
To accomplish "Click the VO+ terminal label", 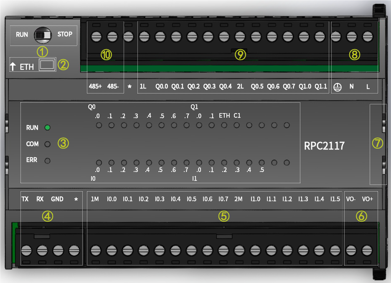I will (x=367, y=199).
